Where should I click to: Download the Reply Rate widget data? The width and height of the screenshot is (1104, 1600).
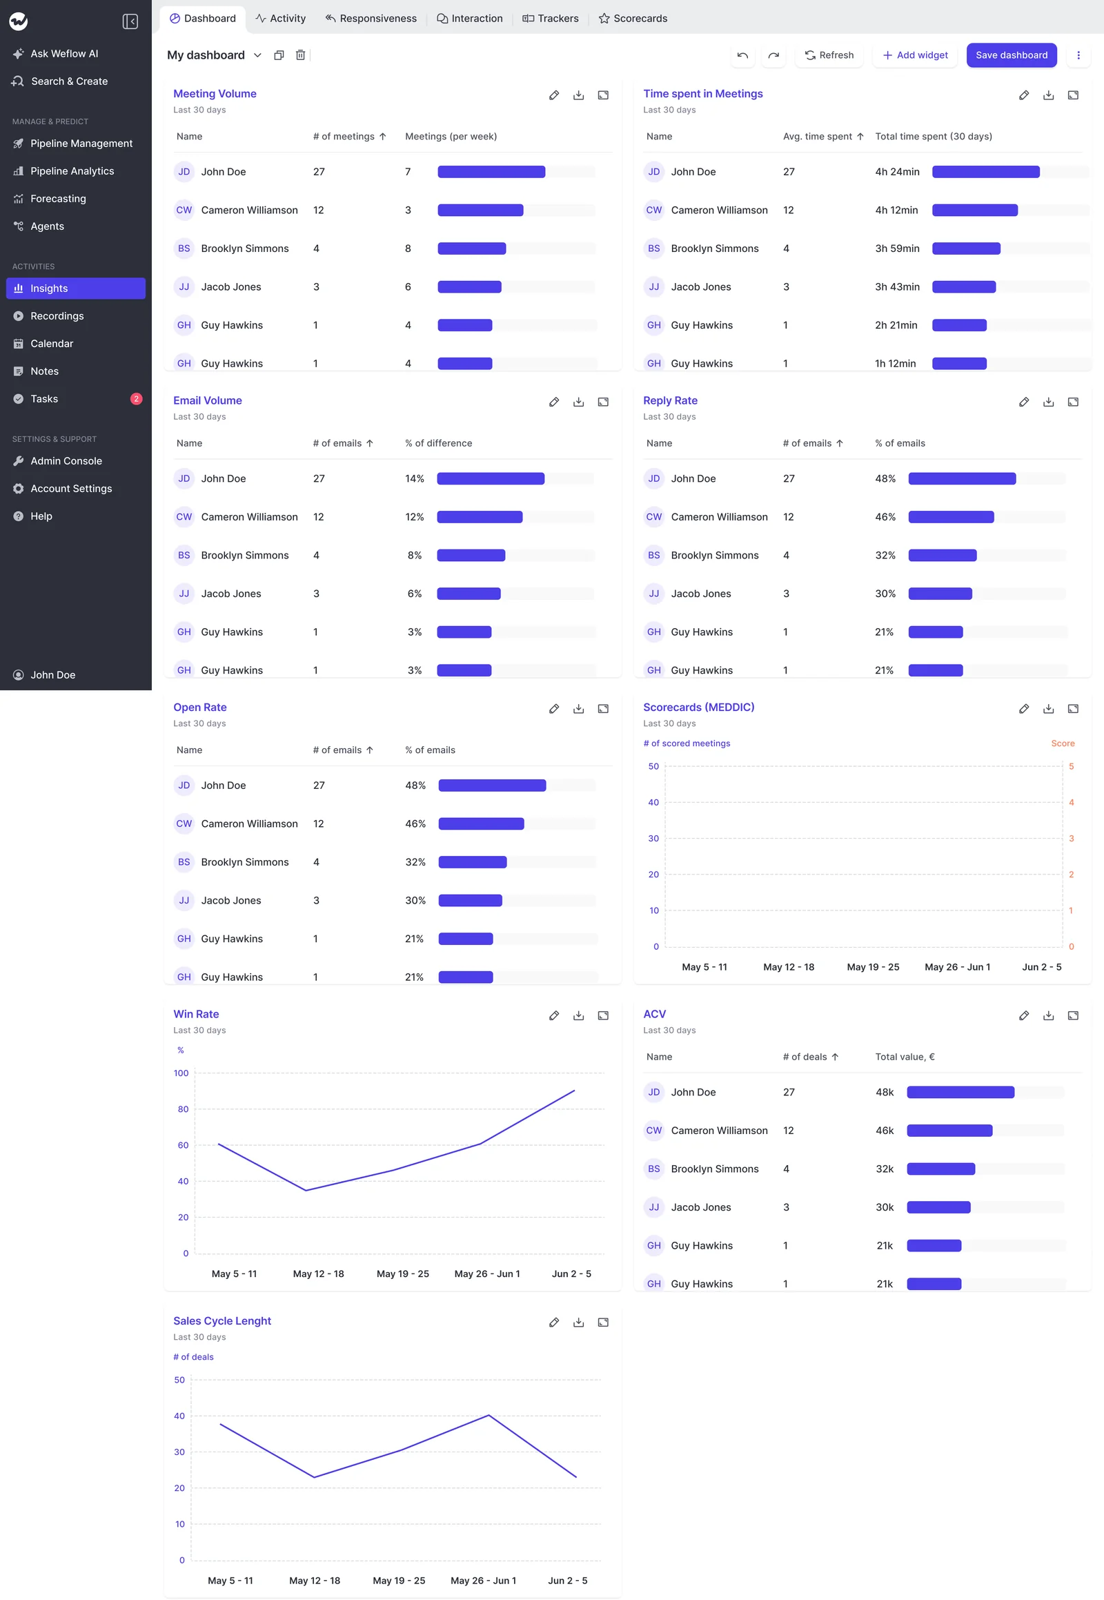click(x=1048, y=402)
